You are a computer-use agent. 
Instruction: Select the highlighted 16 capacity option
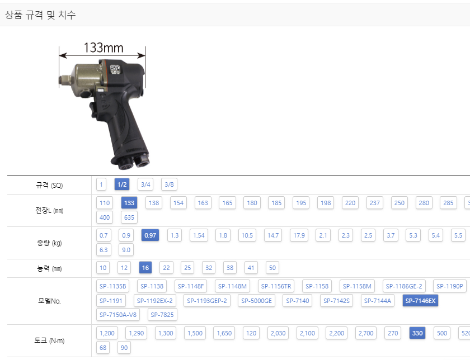[145, 268]
